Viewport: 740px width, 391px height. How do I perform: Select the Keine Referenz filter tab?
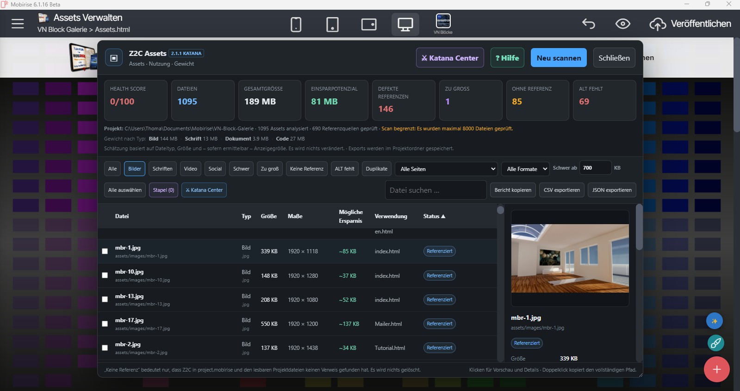(x=307, y=169)
